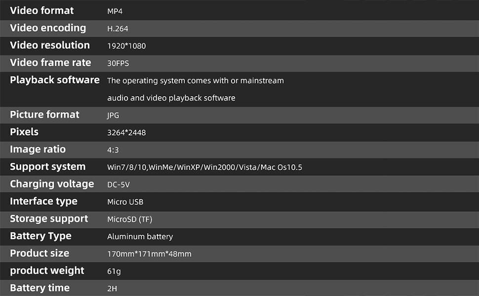Click the Playback software label
479x296 pixels.
click(x=55, y=80)
